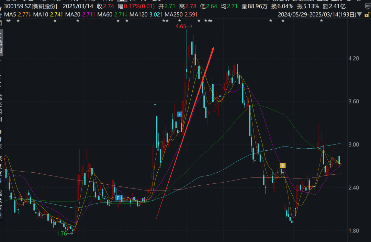
Task: Click the double star marker at far left
Action: tap(8, 21)
